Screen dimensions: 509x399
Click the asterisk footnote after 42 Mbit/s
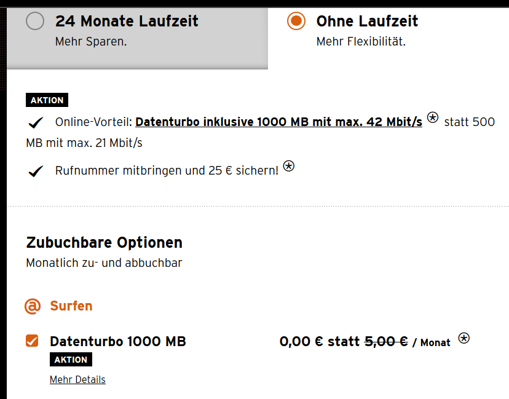click(433, 118)
